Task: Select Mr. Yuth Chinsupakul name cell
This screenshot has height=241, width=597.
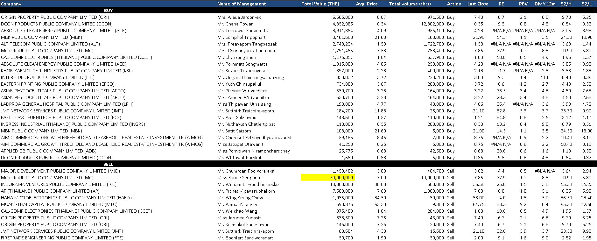Action: [239, 84]
